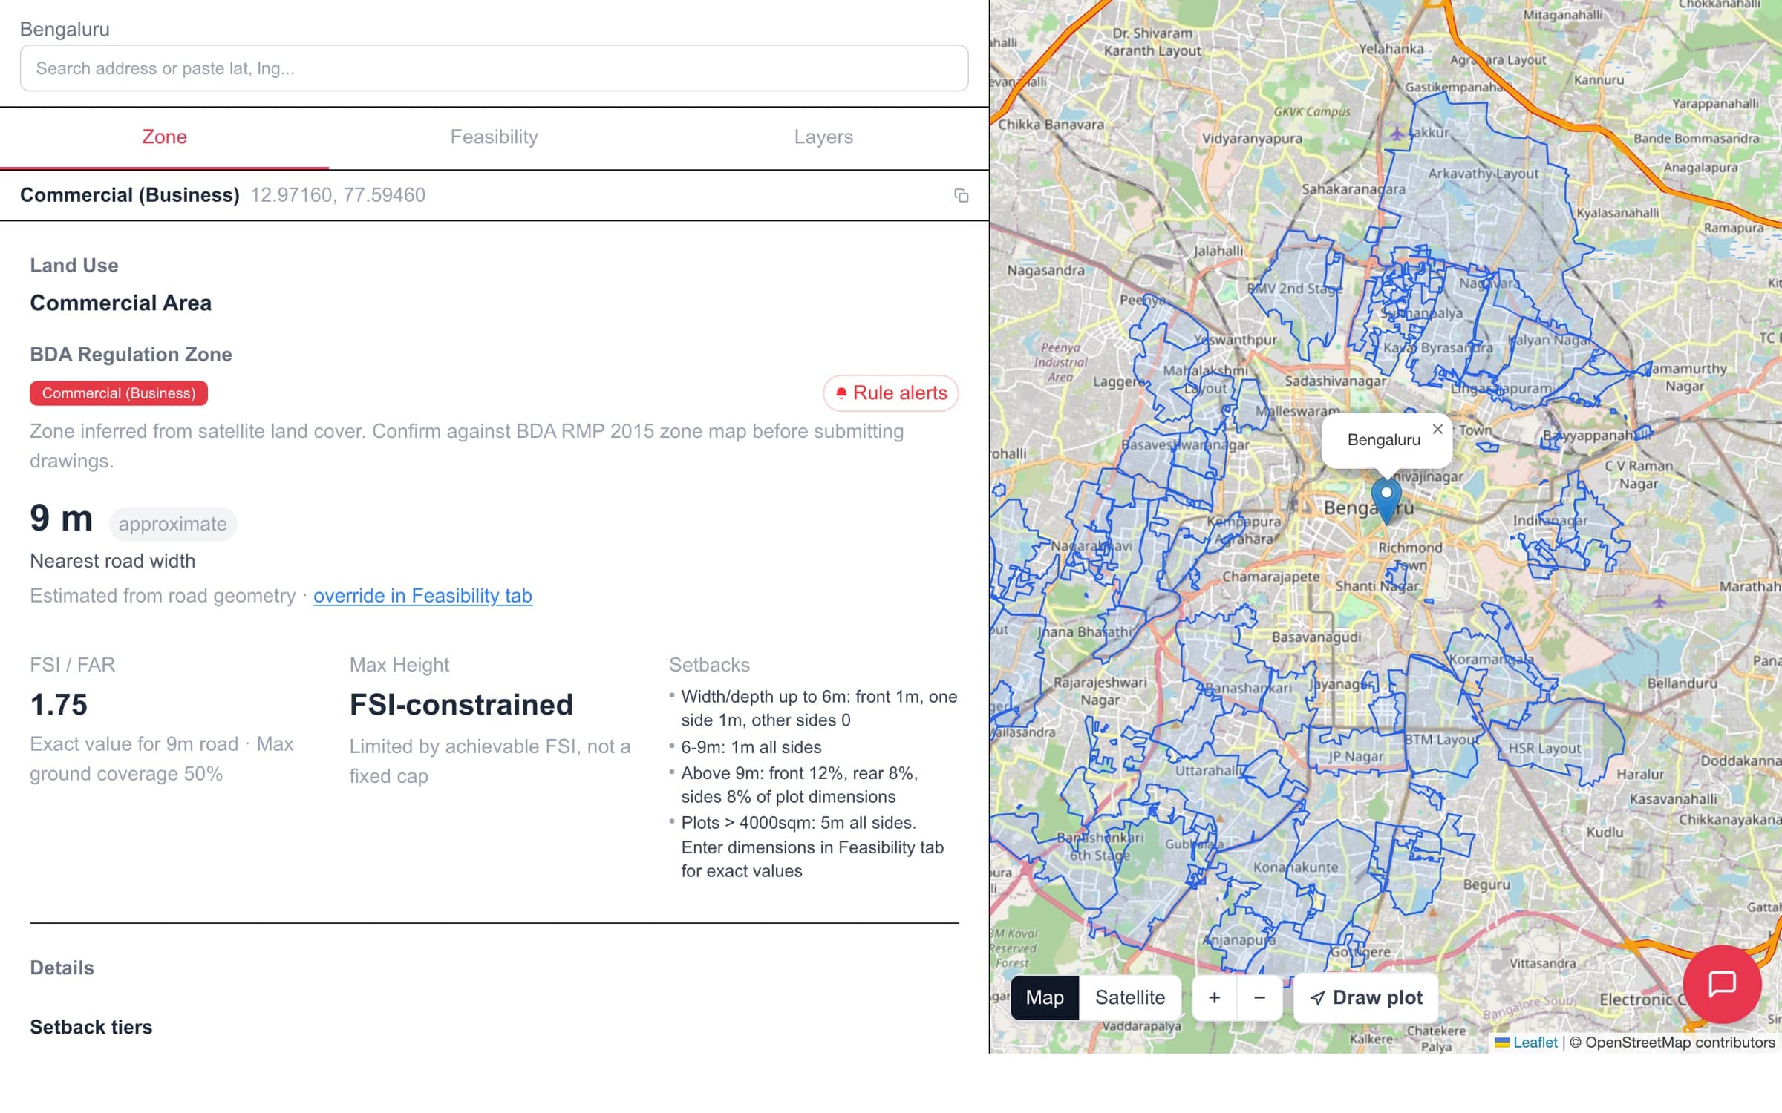This screenshot has width=1782, height=1113.
Task: Click the FSI value 1.75
Action: pos(59,704)
